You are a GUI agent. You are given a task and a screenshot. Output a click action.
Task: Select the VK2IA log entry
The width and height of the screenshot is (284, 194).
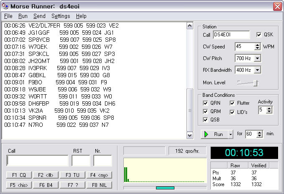pos(57,111)
